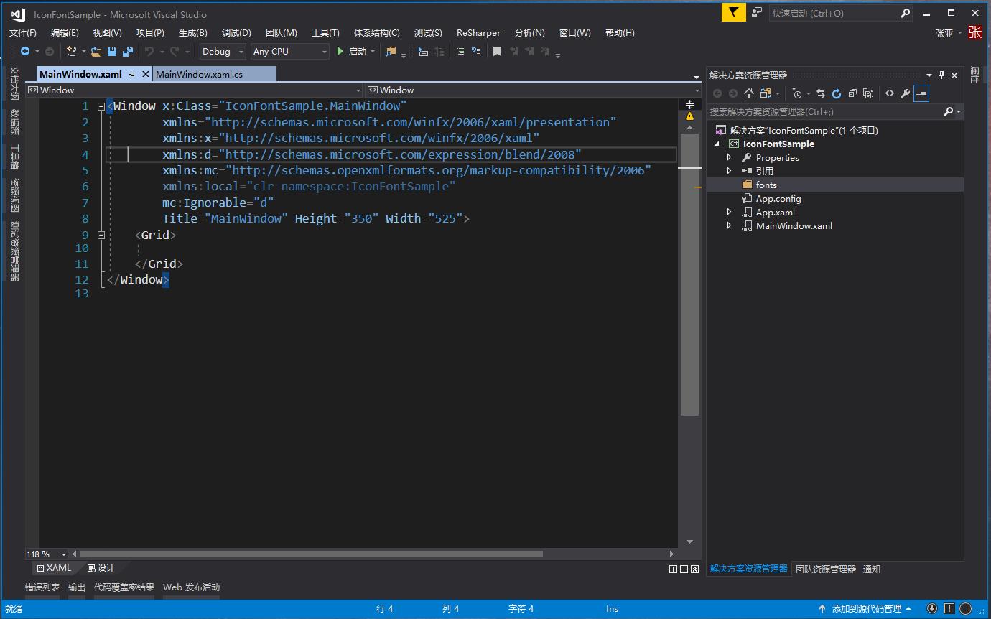
Task: Click the 快速启动 quick launch search box
Action: [x=842, y=13]
